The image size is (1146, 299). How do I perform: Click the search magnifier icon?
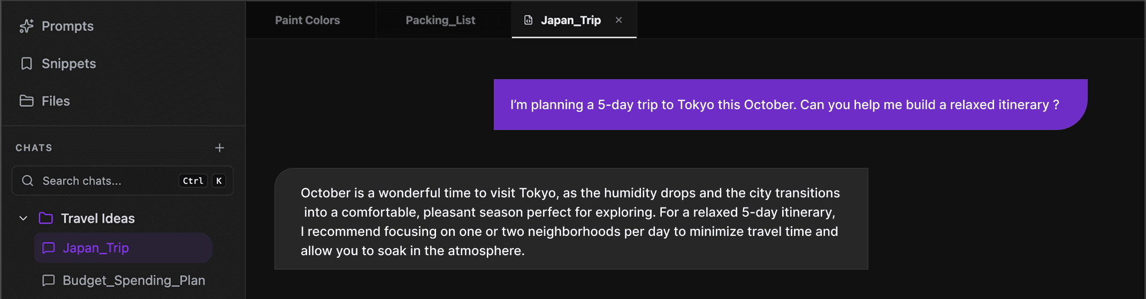tap(27, 181)
